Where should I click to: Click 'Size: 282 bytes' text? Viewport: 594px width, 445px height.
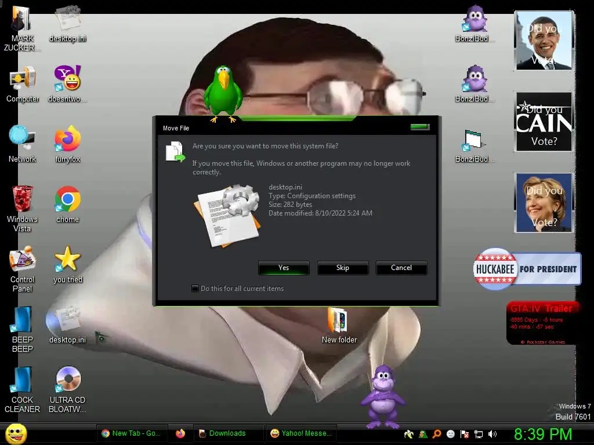(x=290, y=205)
